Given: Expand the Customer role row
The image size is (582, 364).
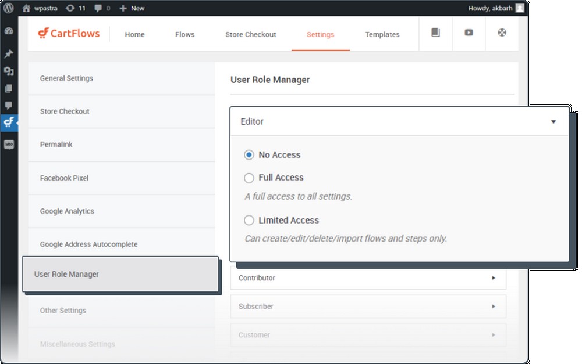Looking at the screenshot, I should [x=368, y=335].
